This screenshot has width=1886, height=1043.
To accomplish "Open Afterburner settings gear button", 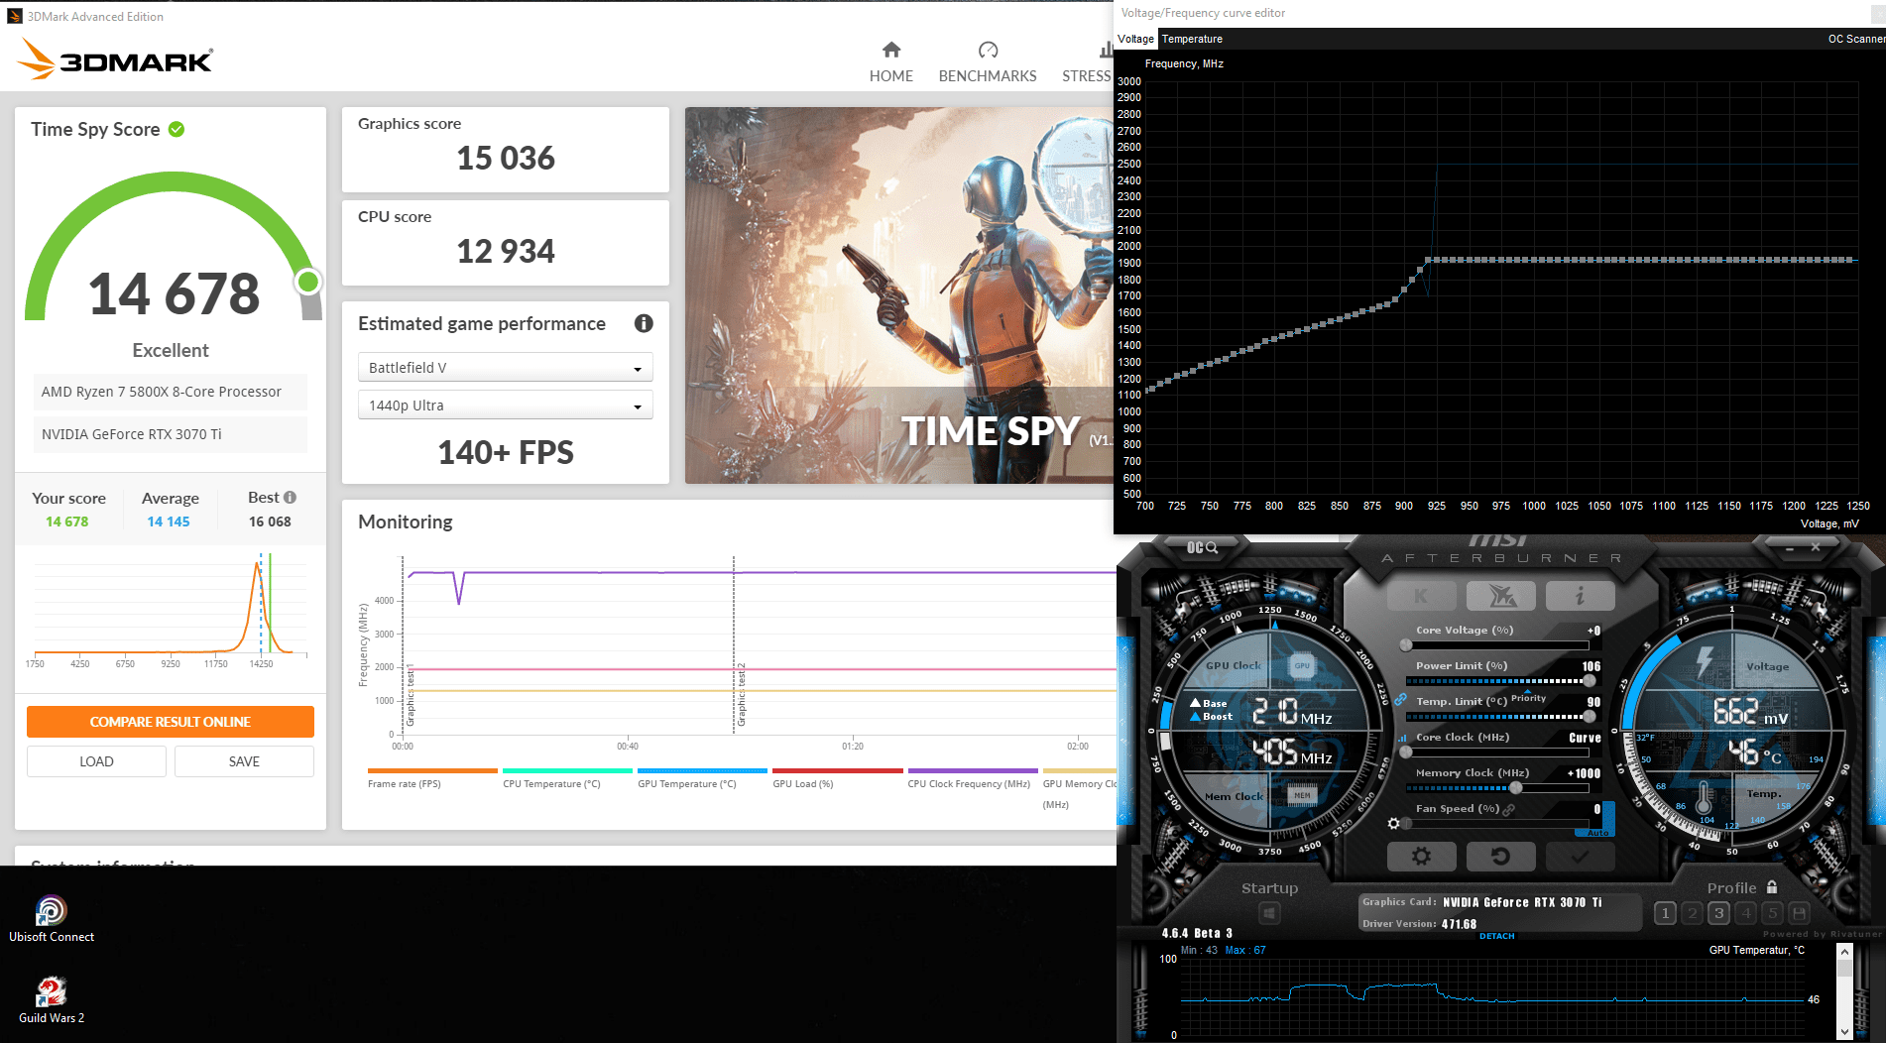I will (x=1421, y=856).
